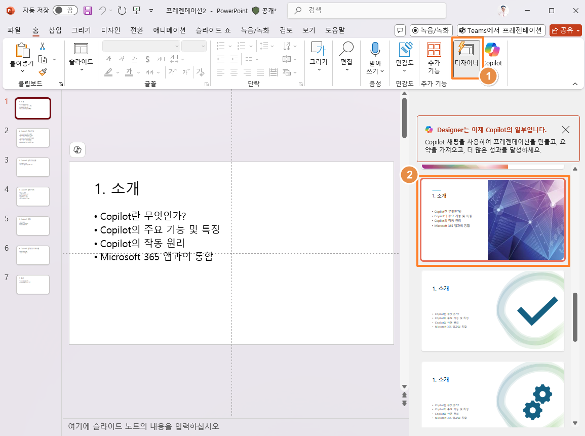This screenshot has height=436, width=585.
Task: Open the Drawing group dropdown
Action: pyautogui.click(x=319, y=70)
